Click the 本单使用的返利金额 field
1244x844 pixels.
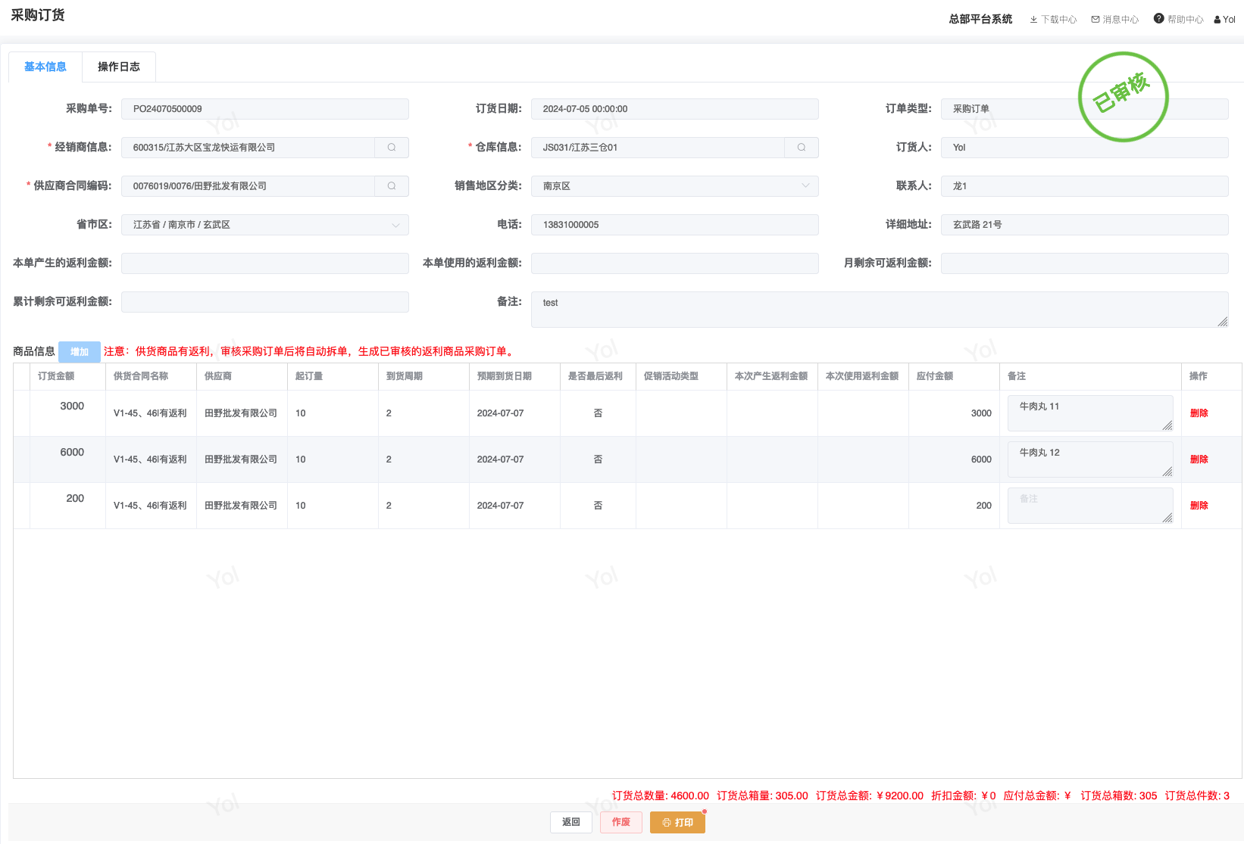coord(674,263)
